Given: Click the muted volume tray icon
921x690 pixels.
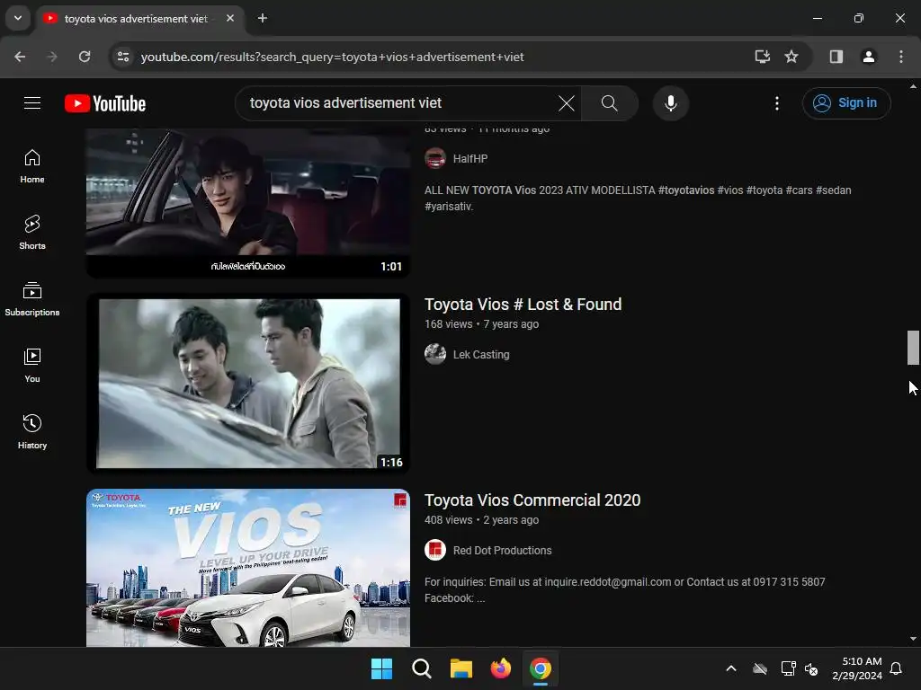Looking at the screenshot, I should (811, 668).
